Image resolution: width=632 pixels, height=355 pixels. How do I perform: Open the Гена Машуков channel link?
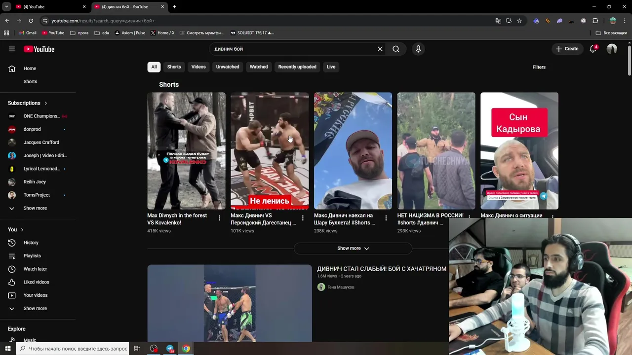tap(341, 287)
